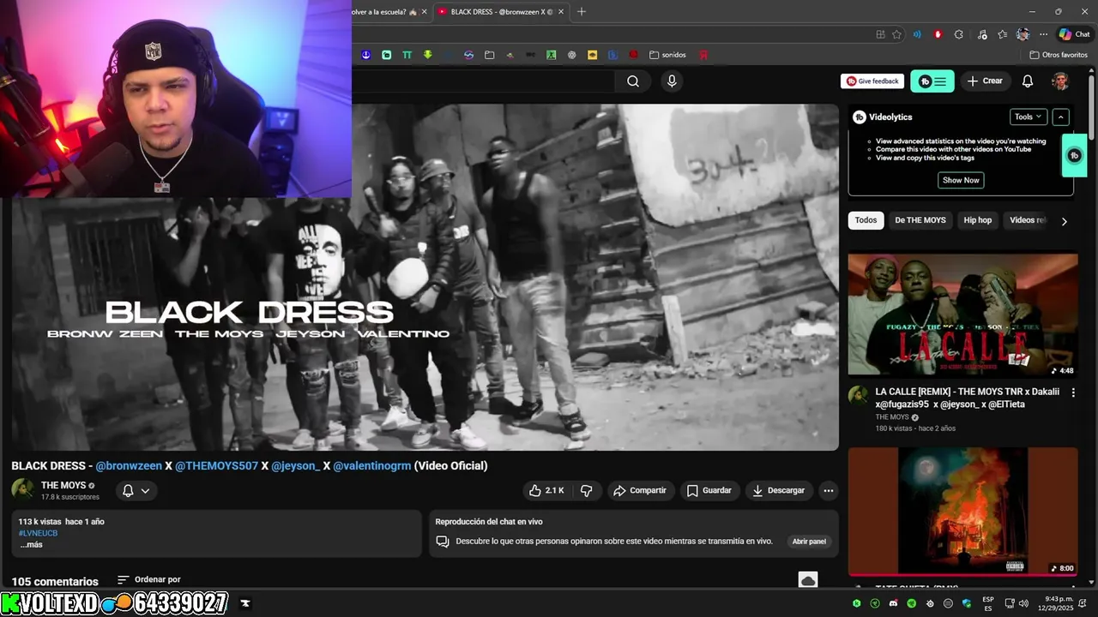Open the burning house thumbnail with 8:00 duration
1098x617 pixels.
[x=962, y=511]
